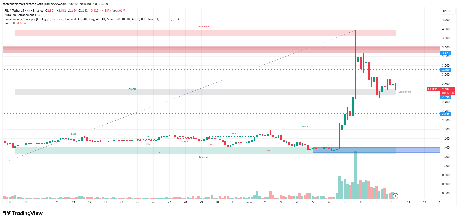Click the Equilibrium zone label
Image resolution: width=459 pixels, height=221 pixels.
pyautogui.click(x=405, y=92)
